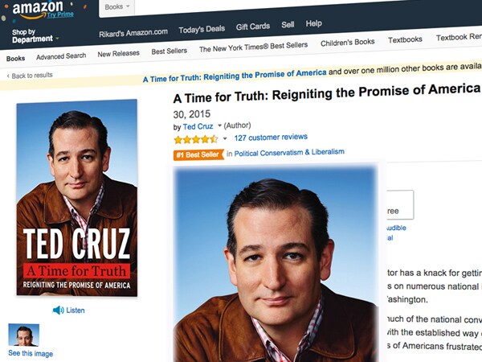This screenshot has width=482, height=362.
Task: Open the New Releases tab
Action: [x=118, y=54]
